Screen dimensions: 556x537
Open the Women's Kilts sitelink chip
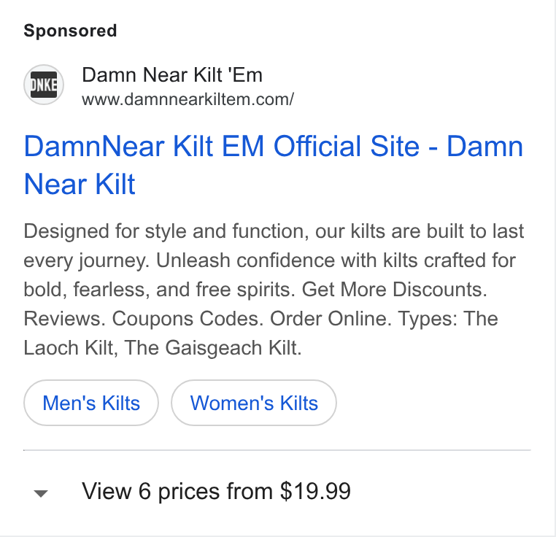[254, 403]
